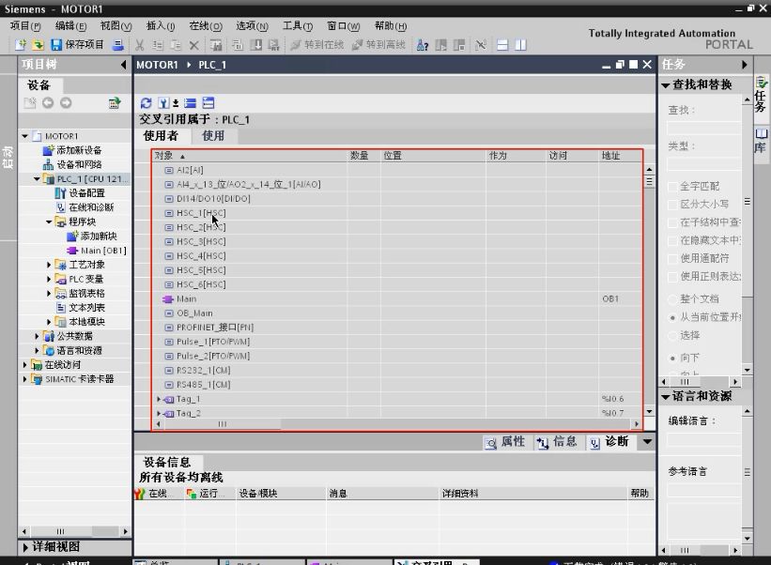Expand the 在线访问 node
Viewport: 771px width, 565px height.
tap(25, 364)
